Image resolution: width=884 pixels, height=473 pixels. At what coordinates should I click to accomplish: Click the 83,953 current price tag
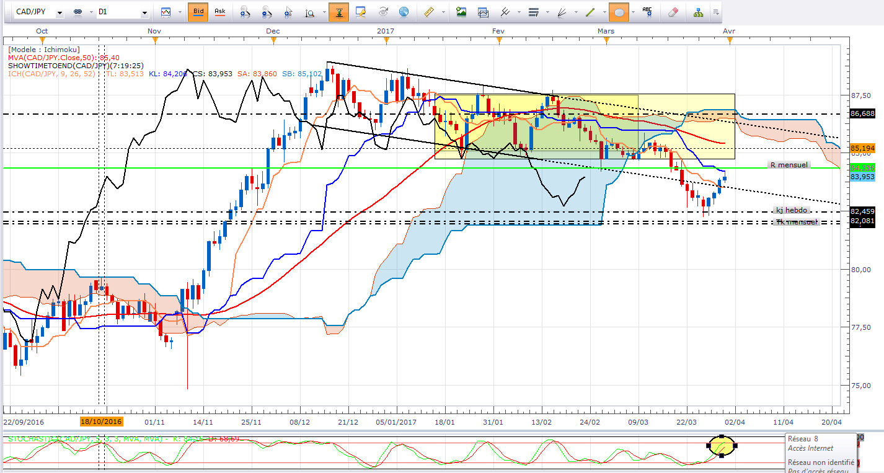coord(862,177)
